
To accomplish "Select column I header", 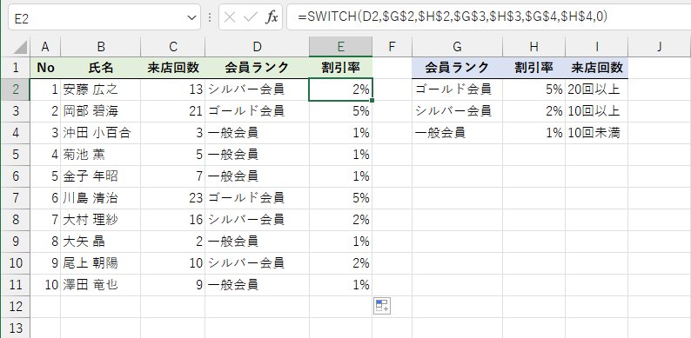I will (x=597, y=47).
